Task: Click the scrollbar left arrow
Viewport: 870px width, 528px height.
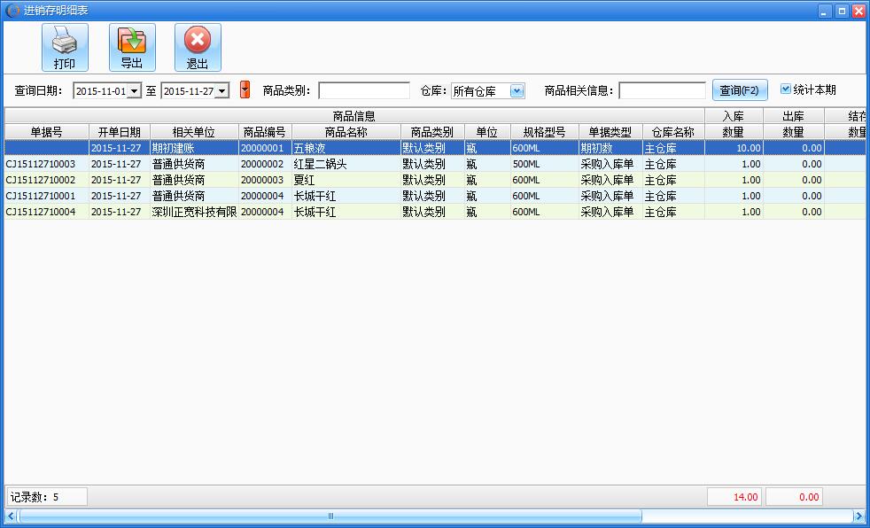Action: click(11, 516)
